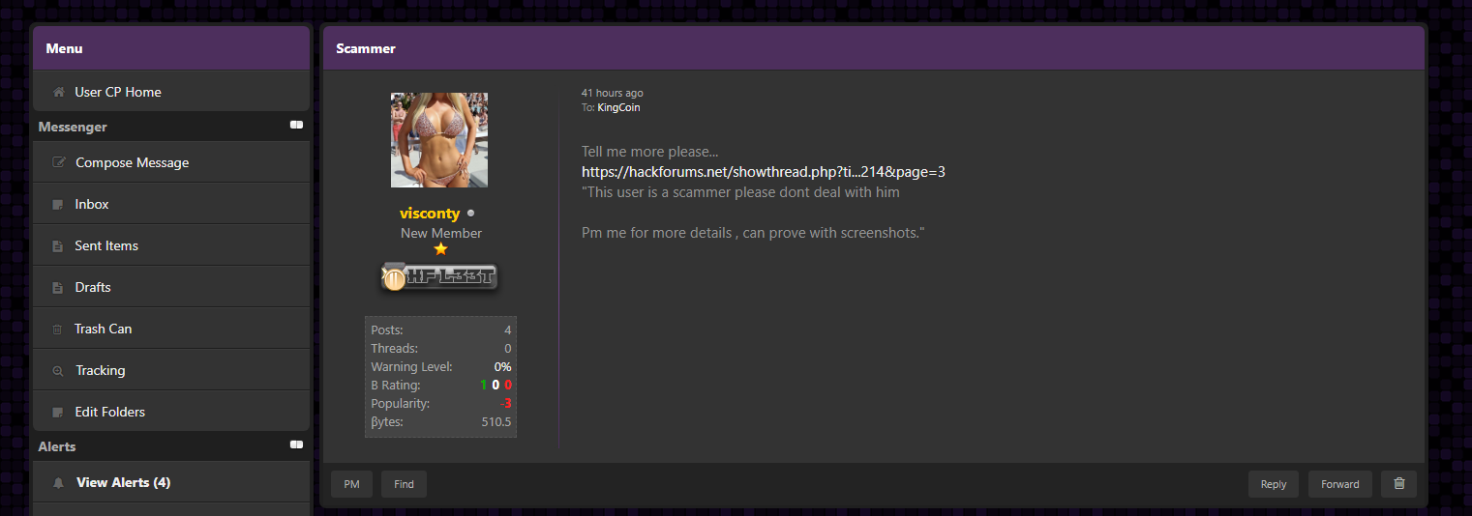Click the green positive B Rating 1

click(484, 386)
